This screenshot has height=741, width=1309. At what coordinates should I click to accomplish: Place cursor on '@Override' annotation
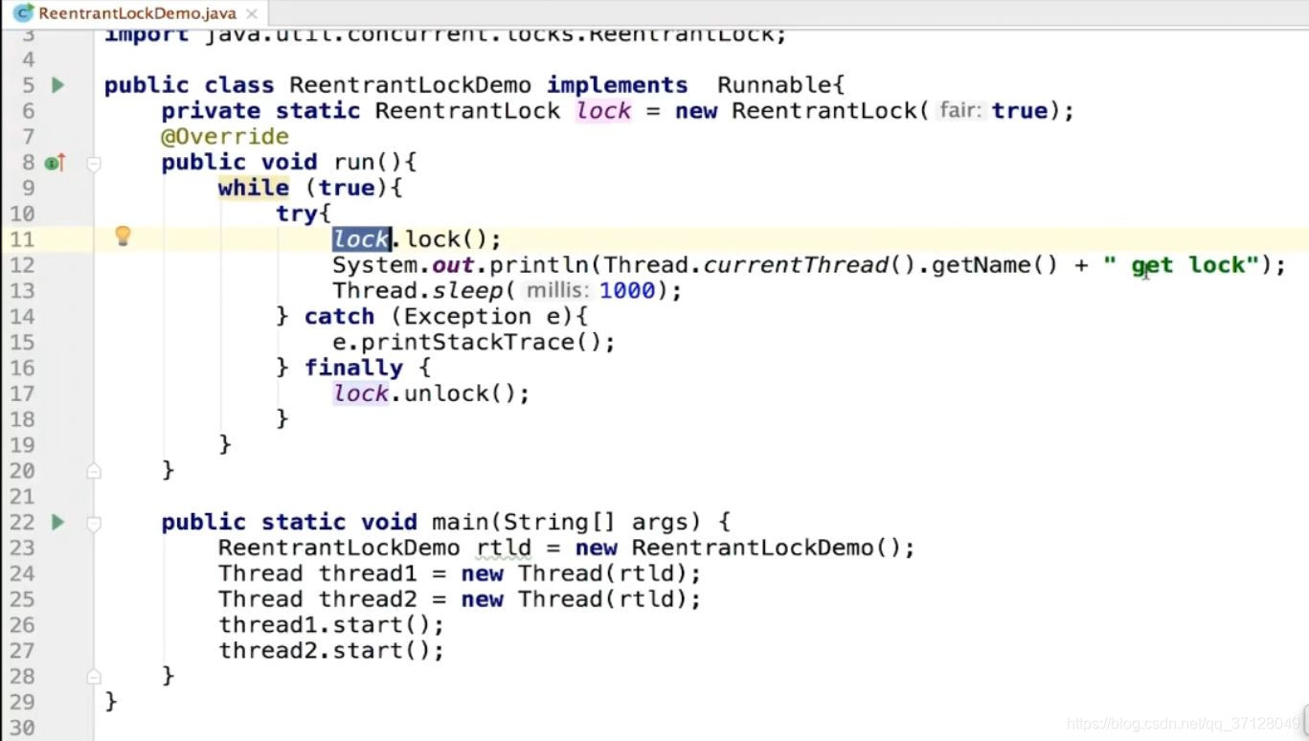(x=225, y=137)
